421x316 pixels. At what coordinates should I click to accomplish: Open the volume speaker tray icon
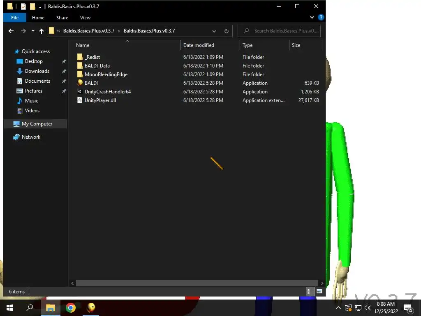[367, 308]
